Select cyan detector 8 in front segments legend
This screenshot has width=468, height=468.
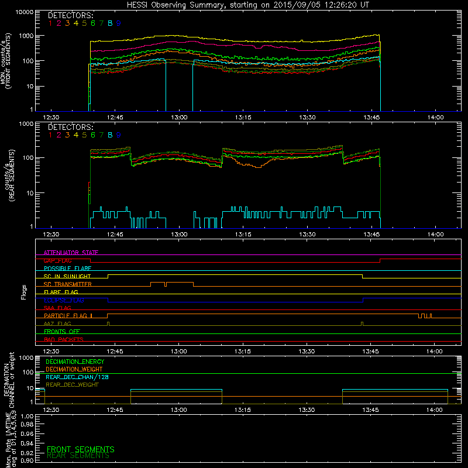pyautogui.click(x=110, y=23)
